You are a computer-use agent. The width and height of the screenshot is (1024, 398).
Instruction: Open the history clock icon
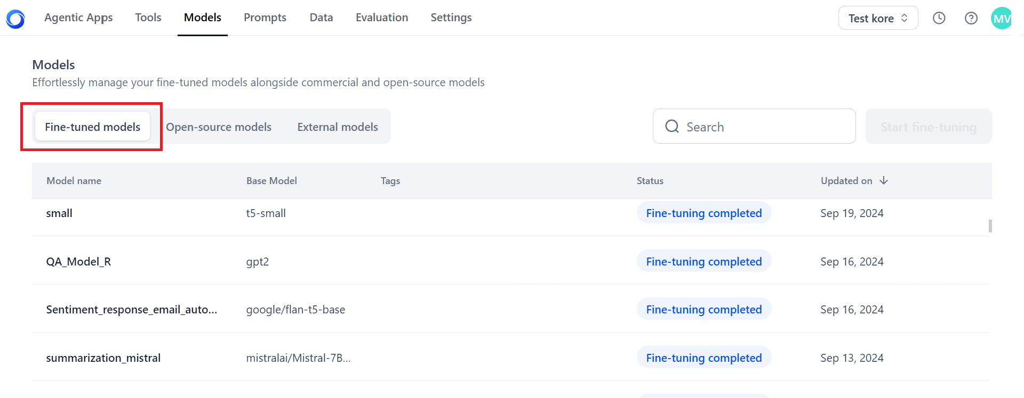click(x=939, y=18)
